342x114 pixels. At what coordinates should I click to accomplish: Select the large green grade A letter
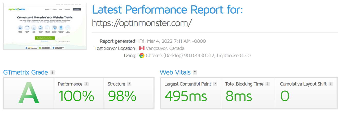coord(29,93)
